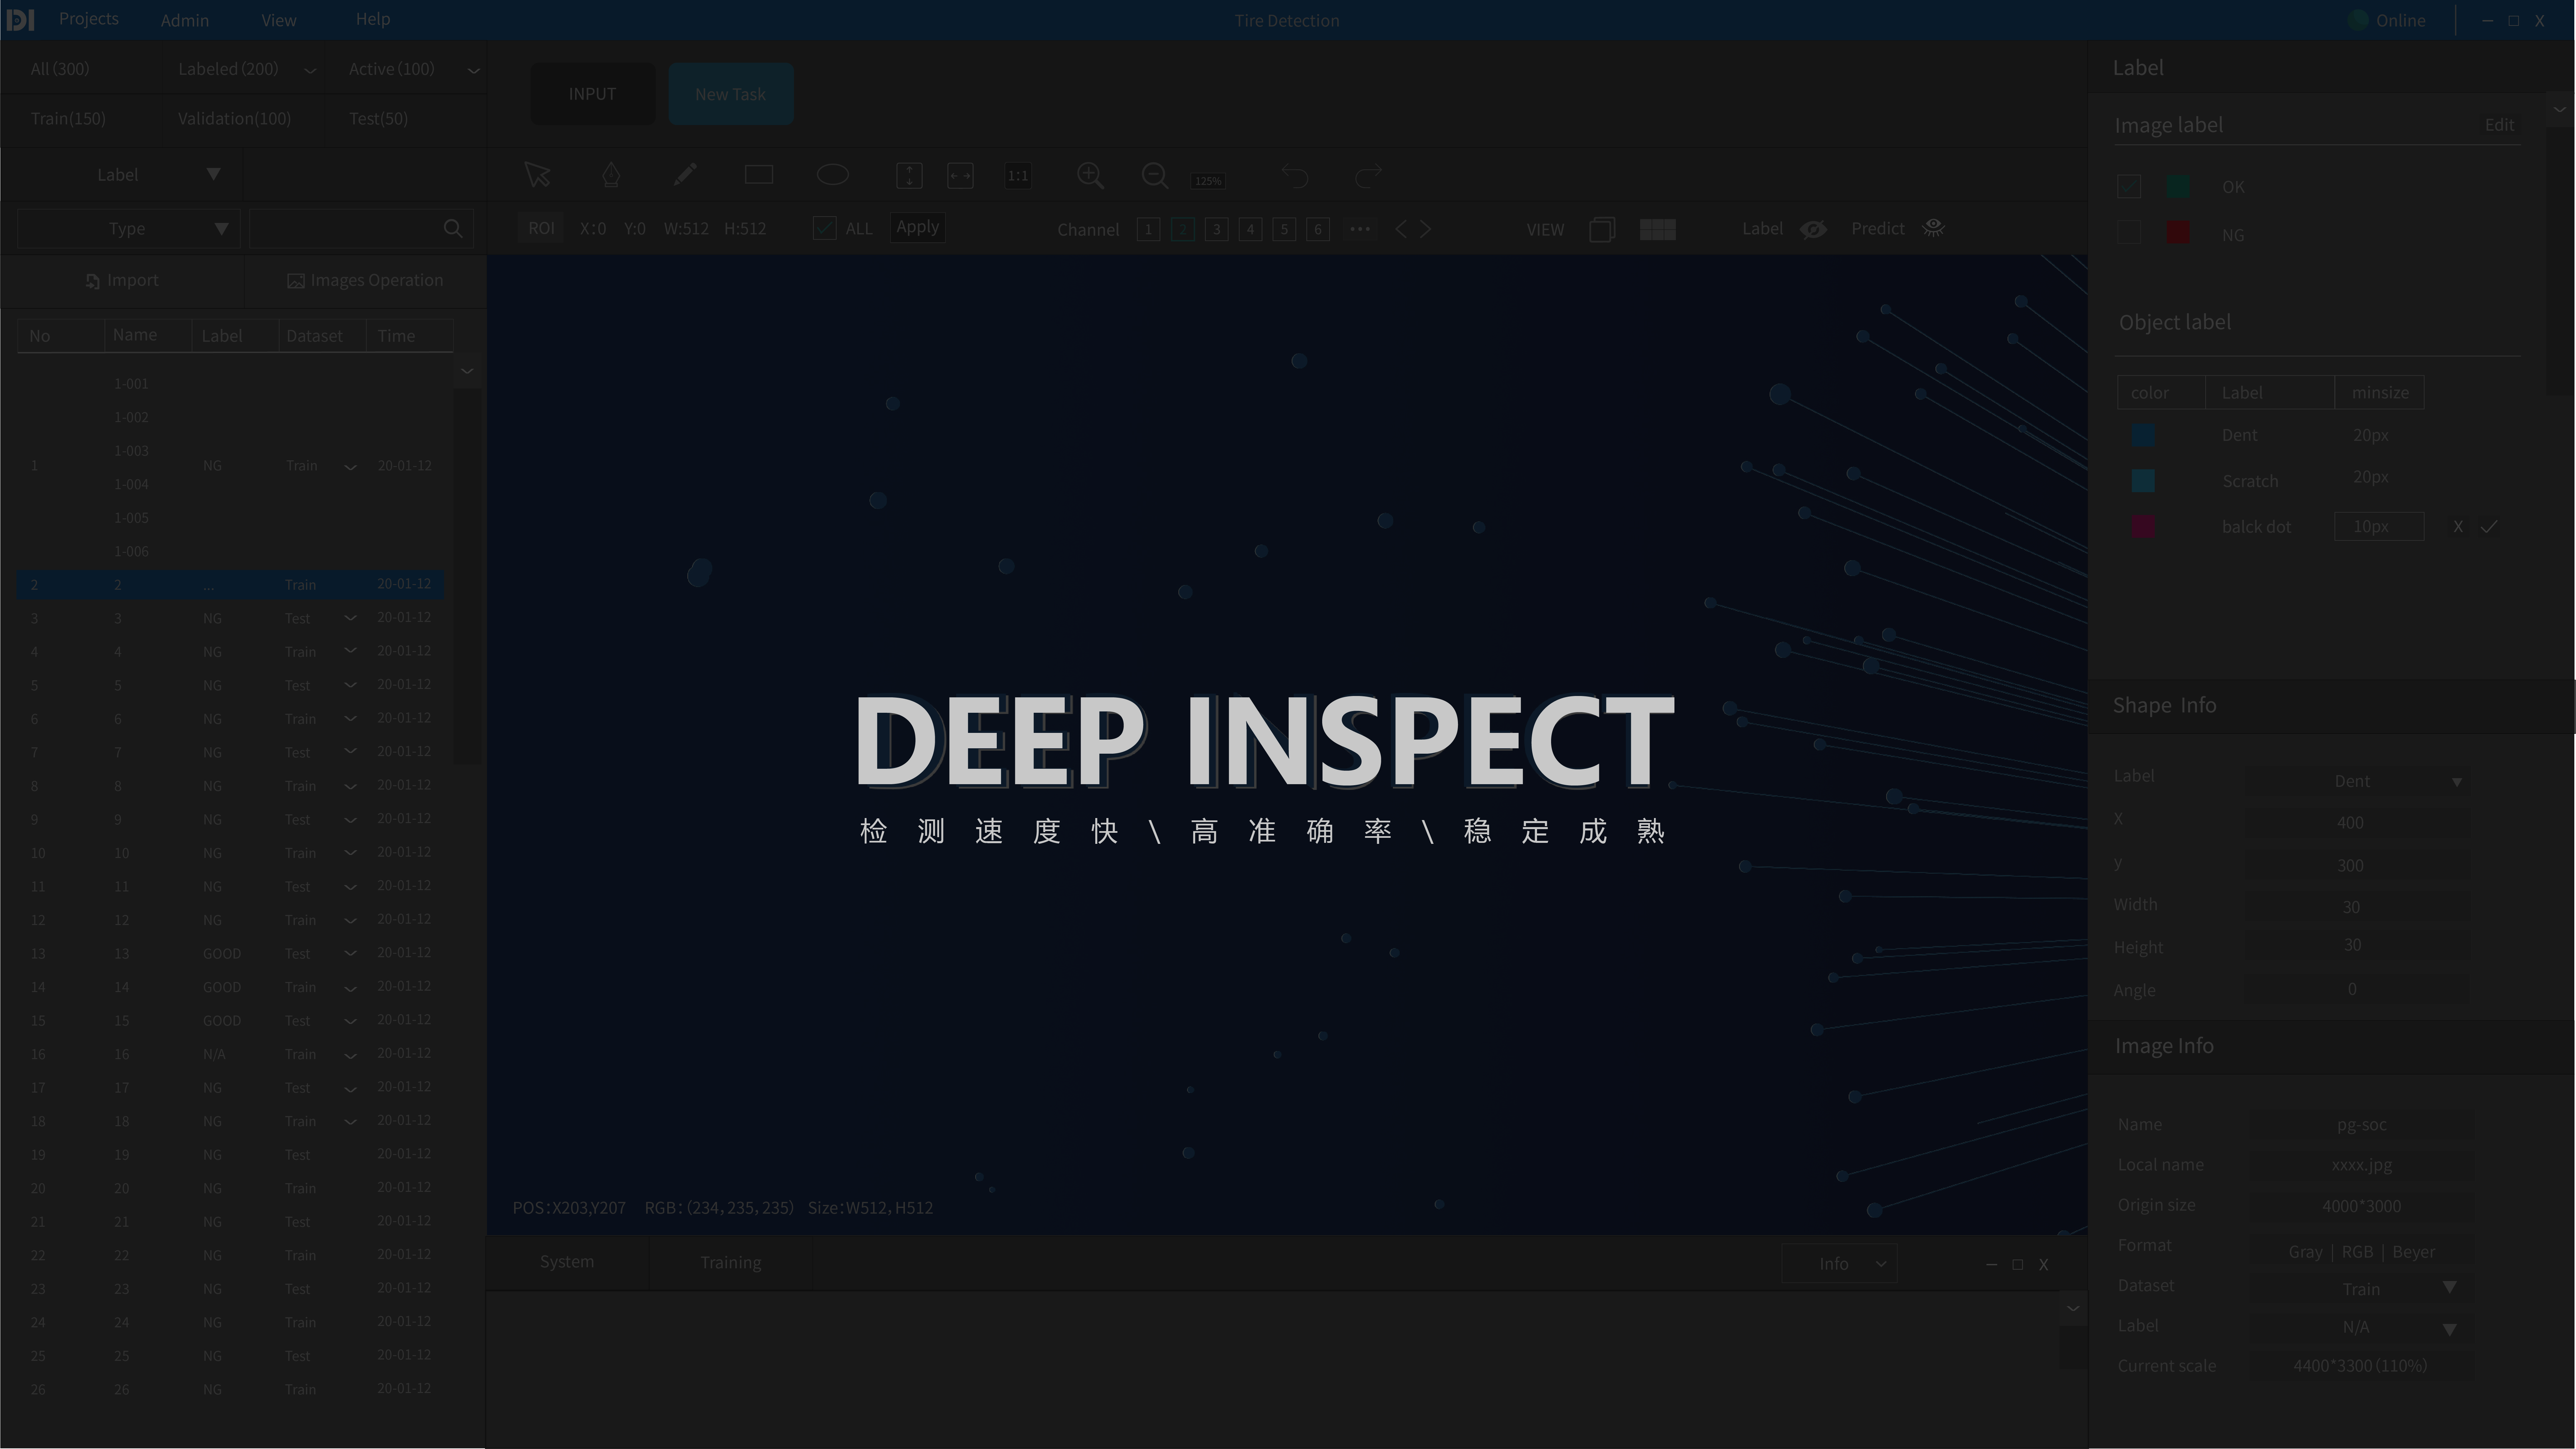Click Edit in Image label
Image resolution: width=2576 pixels, height=1449 pixels.
(2499, 125)
